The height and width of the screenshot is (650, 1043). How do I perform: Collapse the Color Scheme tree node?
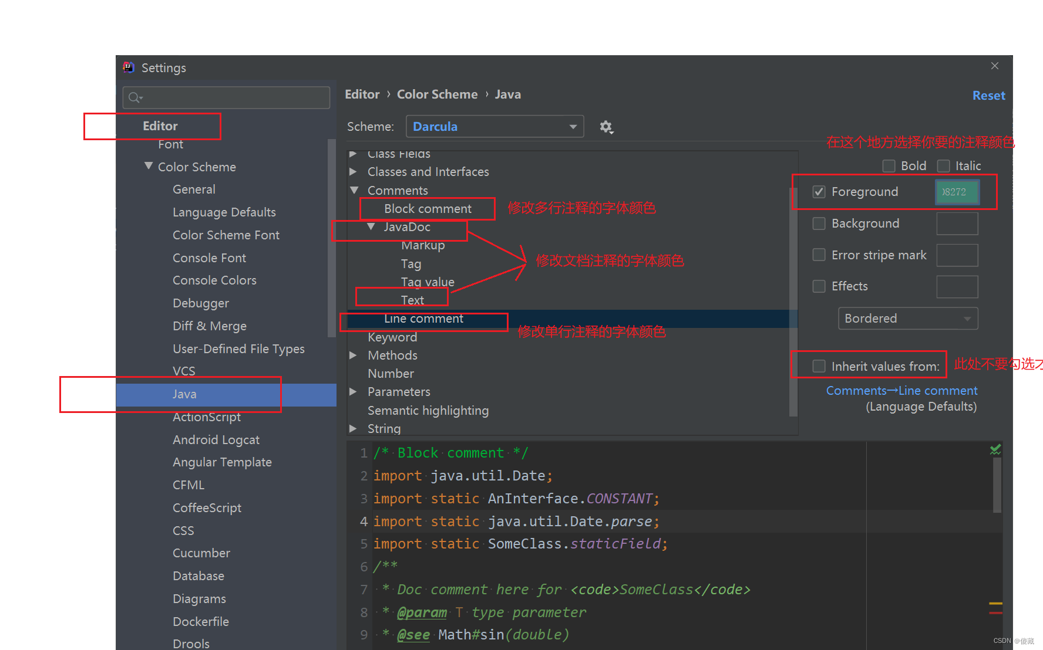[x=149, y=167]
